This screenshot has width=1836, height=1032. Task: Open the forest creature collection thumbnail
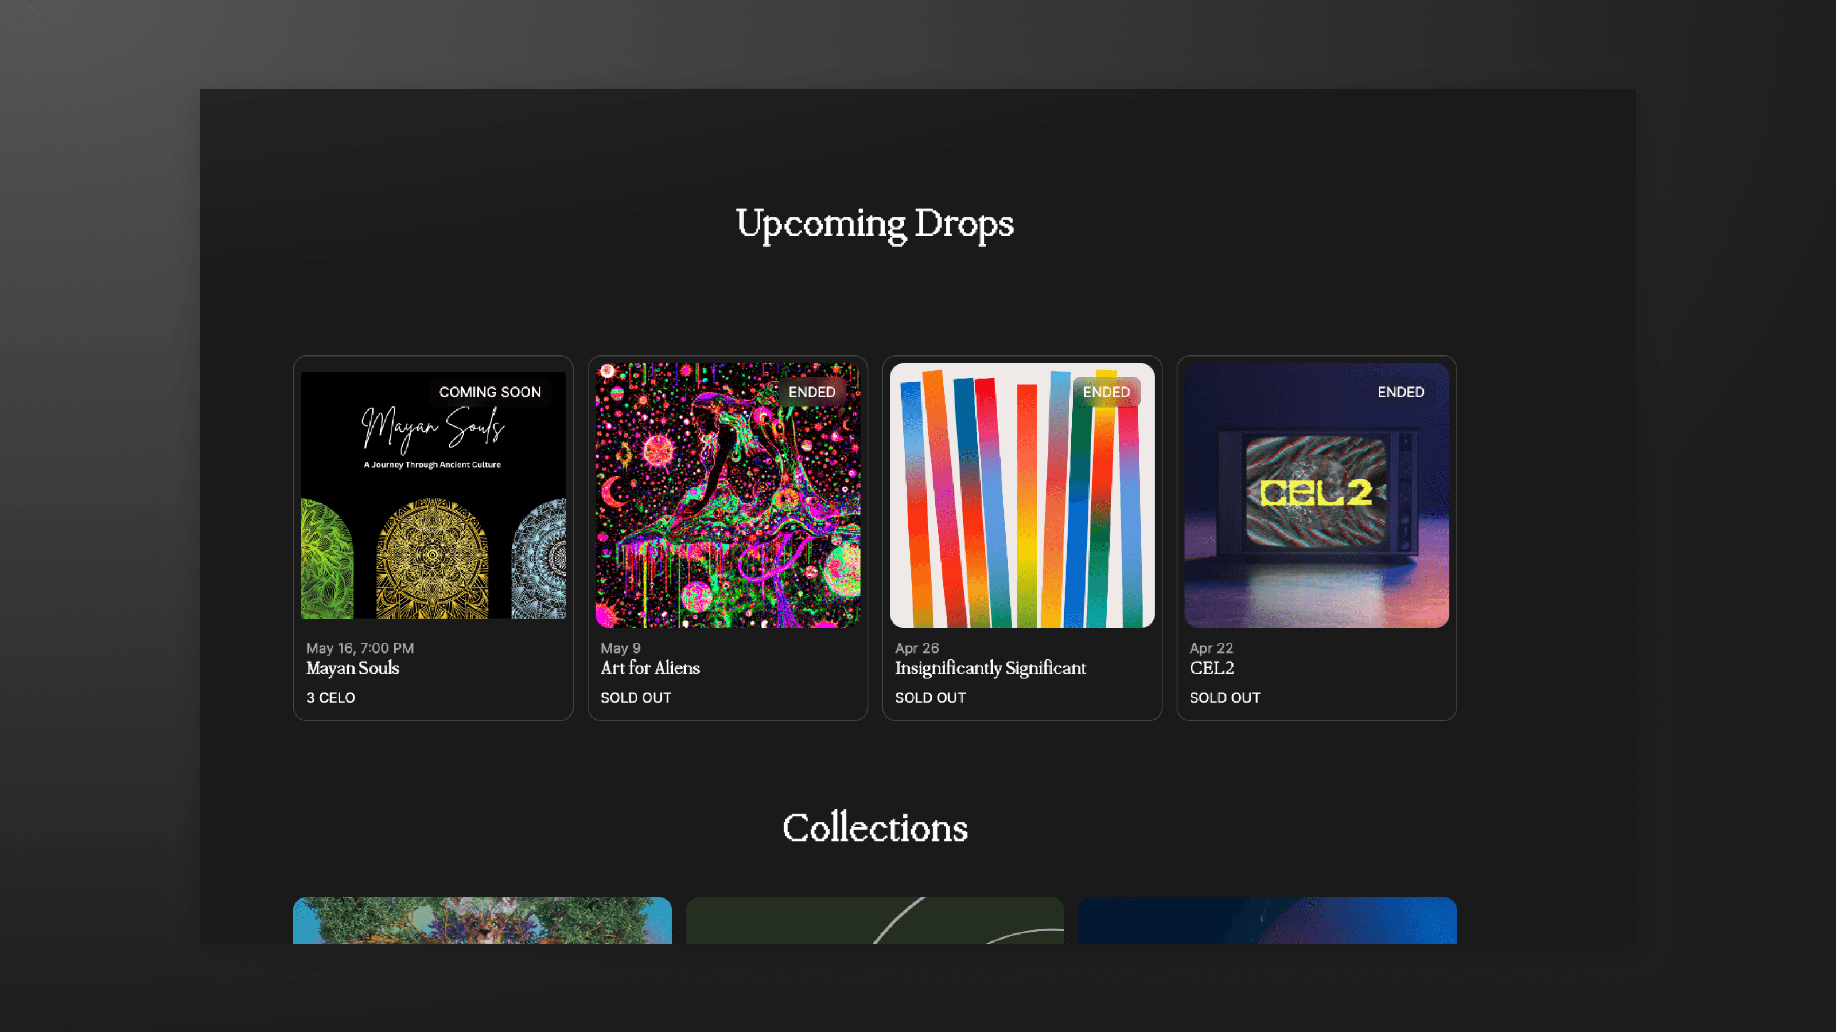click(482, 920)
